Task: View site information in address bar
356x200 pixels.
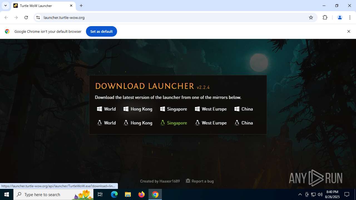Action: coord(38,17)
